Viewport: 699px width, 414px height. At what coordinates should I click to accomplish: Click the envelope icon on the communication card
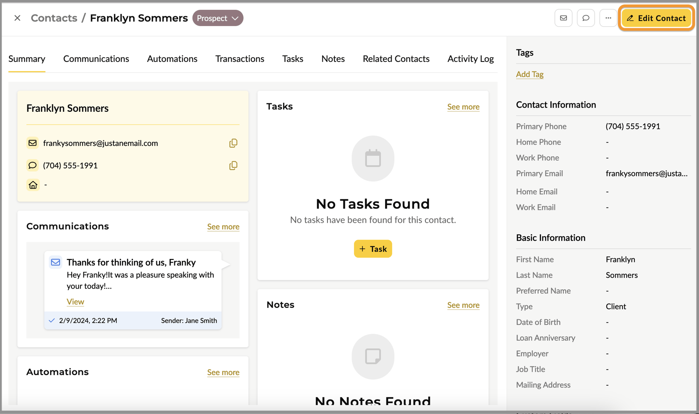pos(56,262)
